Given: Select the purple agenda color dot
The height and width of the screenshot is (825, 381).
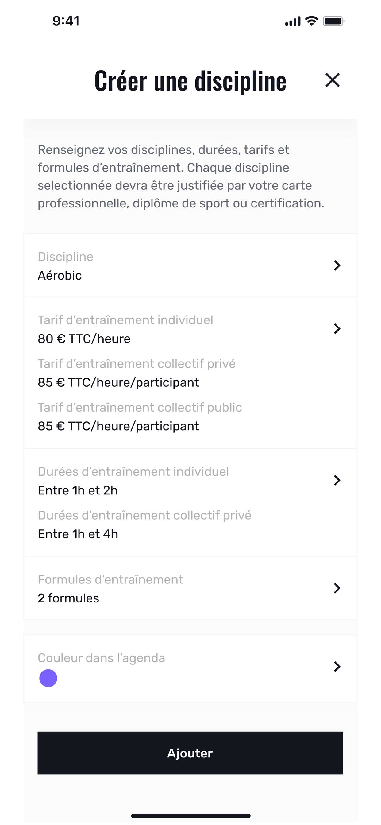Looking at the screenshot, I should 48,678.
